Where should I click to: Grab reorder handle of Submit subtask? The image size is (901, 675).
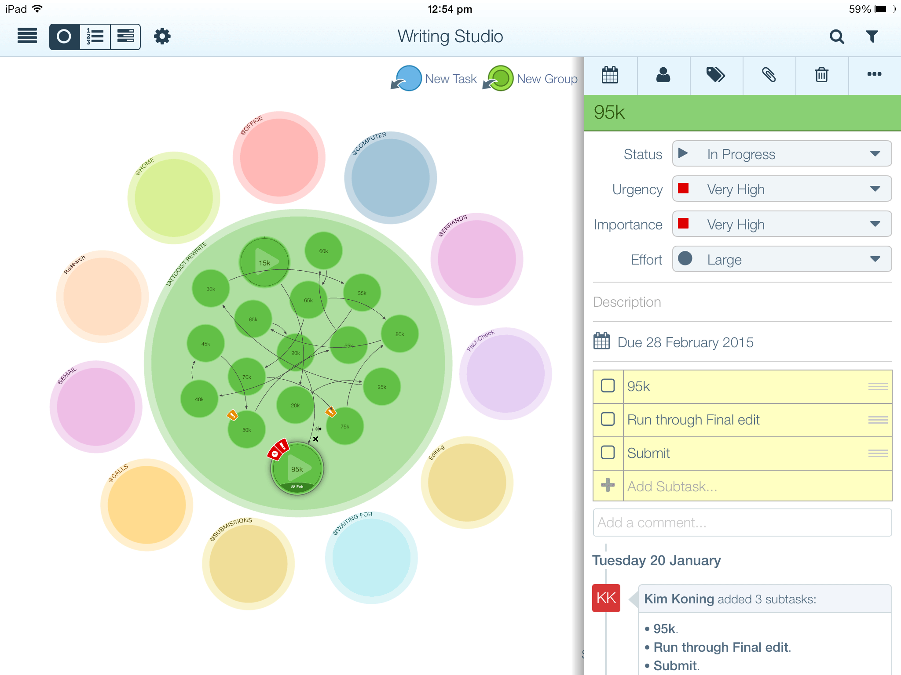878,453
